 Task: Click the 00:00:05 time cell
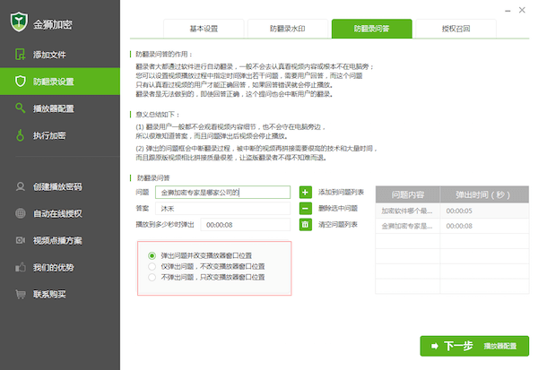(484, 211)
